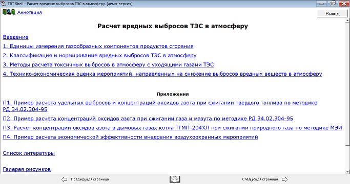350x184 pixels.
Task: Open the Введение section
Action: pos(15,37)
